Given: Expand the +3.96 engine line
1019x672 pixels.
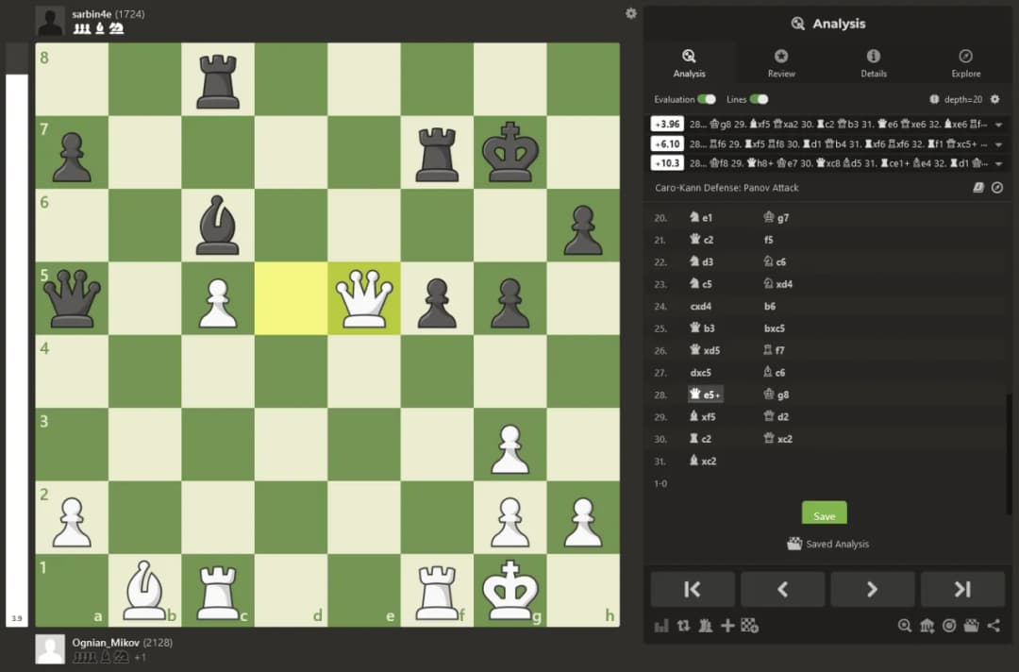Looking at the screenshot, I should click(x=998, y=125).
